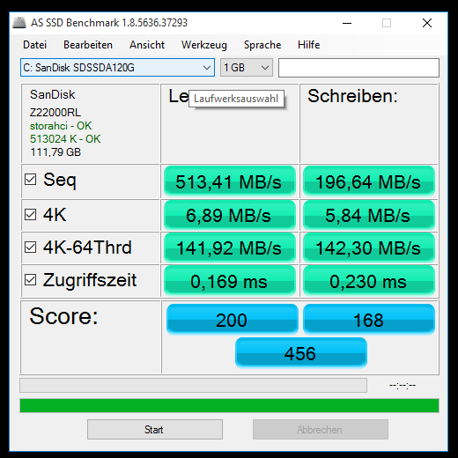458x458 pixels.
Task: Click the 0,169 ms read access time
Action: coord(230,281)
